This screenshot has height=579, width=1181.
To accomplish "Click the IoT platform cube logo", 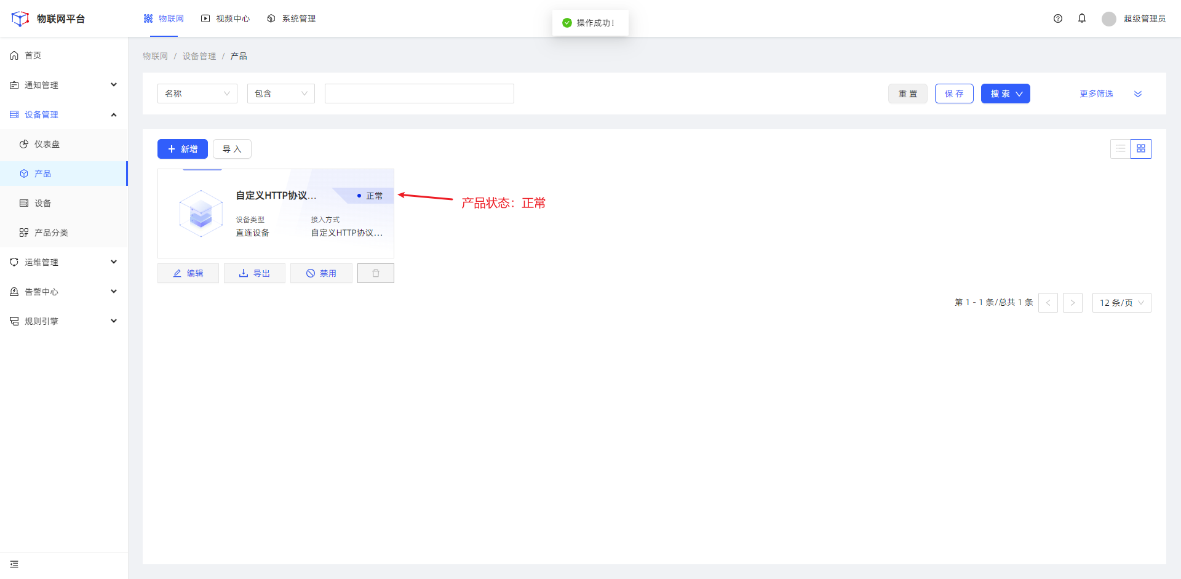I will click(x=20, y=18).
